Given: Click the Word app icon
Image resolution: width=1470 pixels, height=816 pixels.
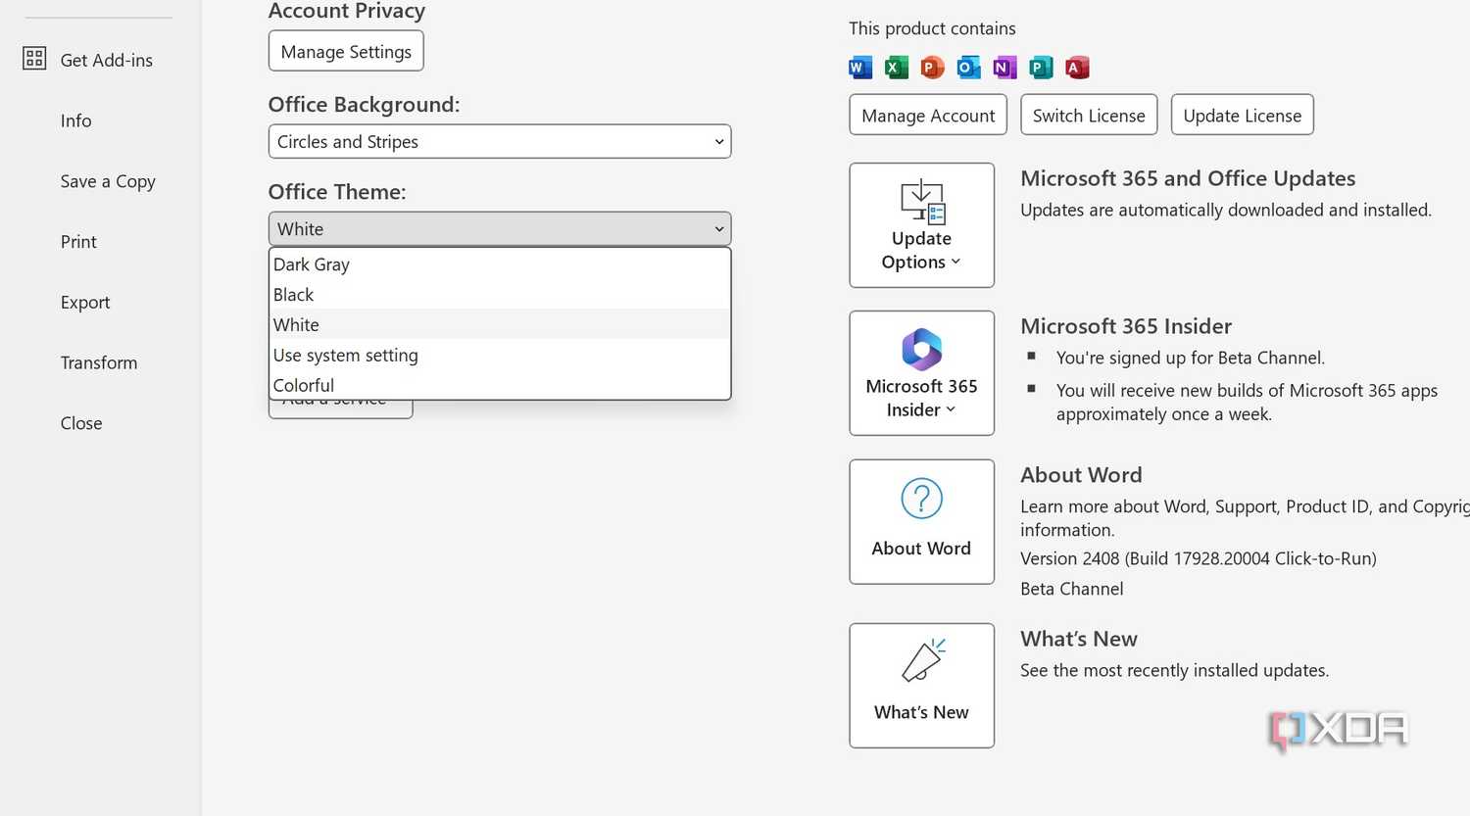Looking at the screenshot, I should point(860,68).
